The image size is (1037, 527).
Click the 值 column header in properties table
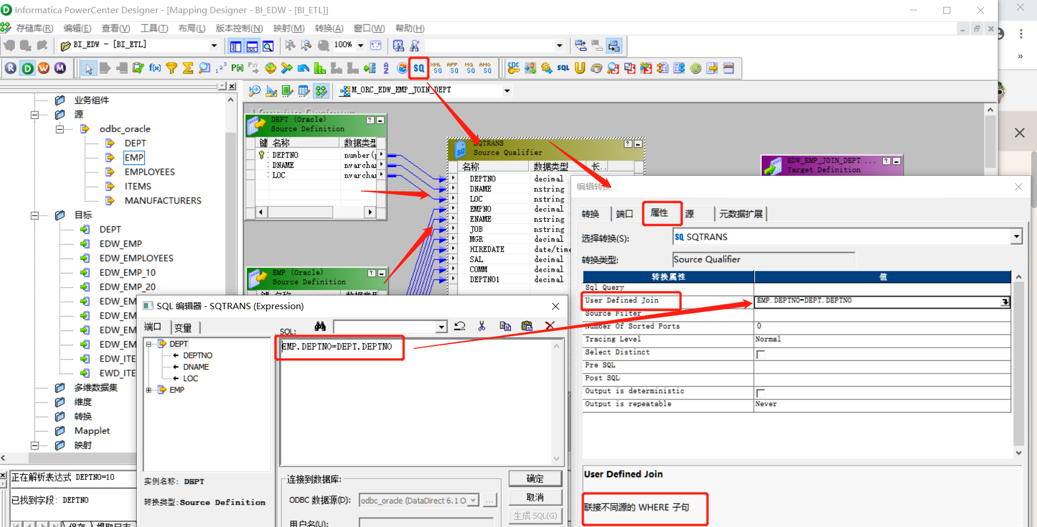882,276
